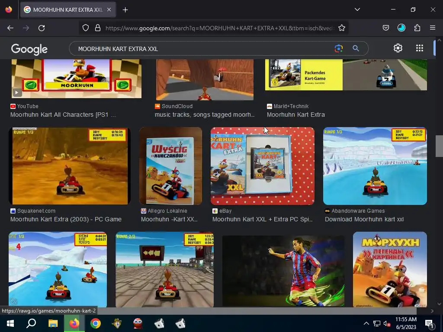The height and width of the screenshot is (332, 443).
Task: Click the SoundCloud source label
Action: coord(177,106)
